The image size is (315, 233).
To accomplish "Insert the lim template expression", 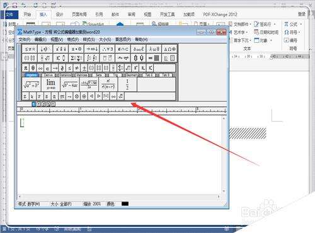I will tap(50, 84).
